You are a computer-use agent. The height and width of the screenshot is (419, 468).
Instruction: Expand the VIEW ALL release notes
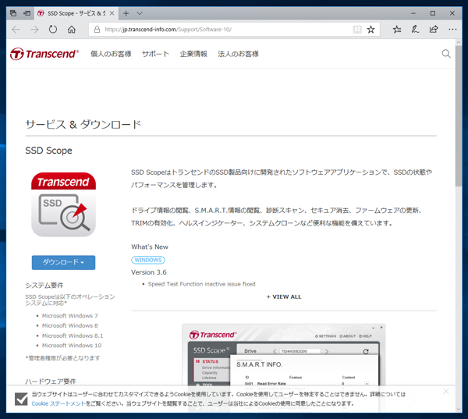[284, 296]
